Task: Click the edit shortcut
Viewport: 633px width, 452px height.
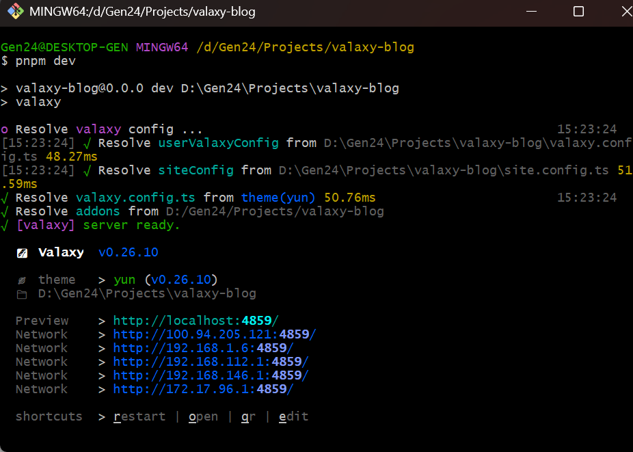Action: click(293, 416)
